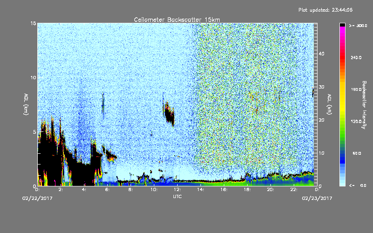
Task: Click the '4:' hour tick label
Action: (x=84, y=190)
